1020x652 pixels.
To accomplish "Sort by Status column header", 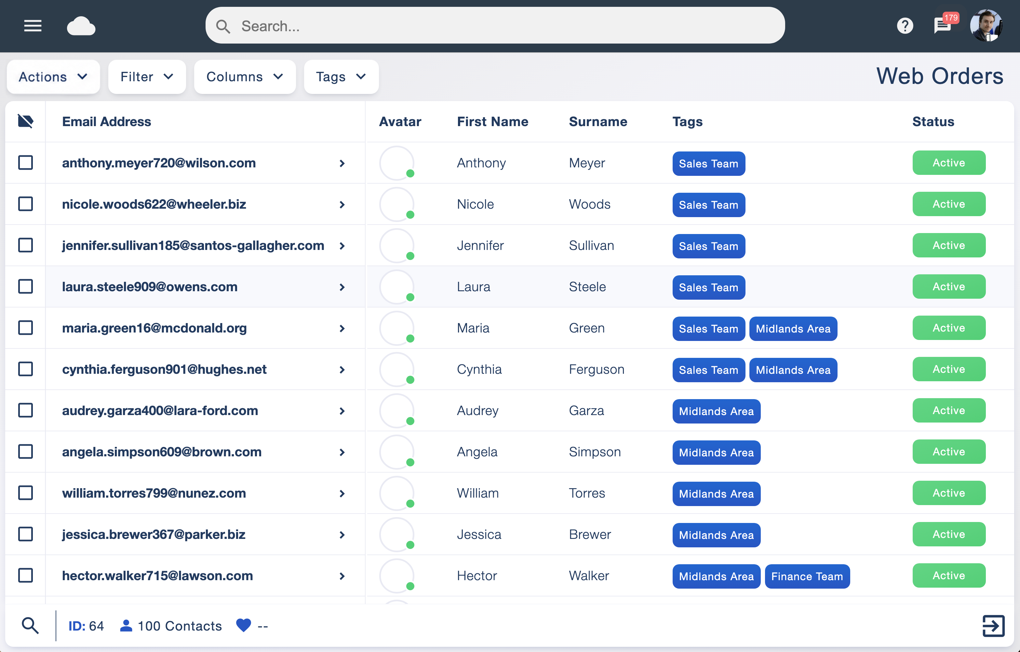I will click(933, 122).
